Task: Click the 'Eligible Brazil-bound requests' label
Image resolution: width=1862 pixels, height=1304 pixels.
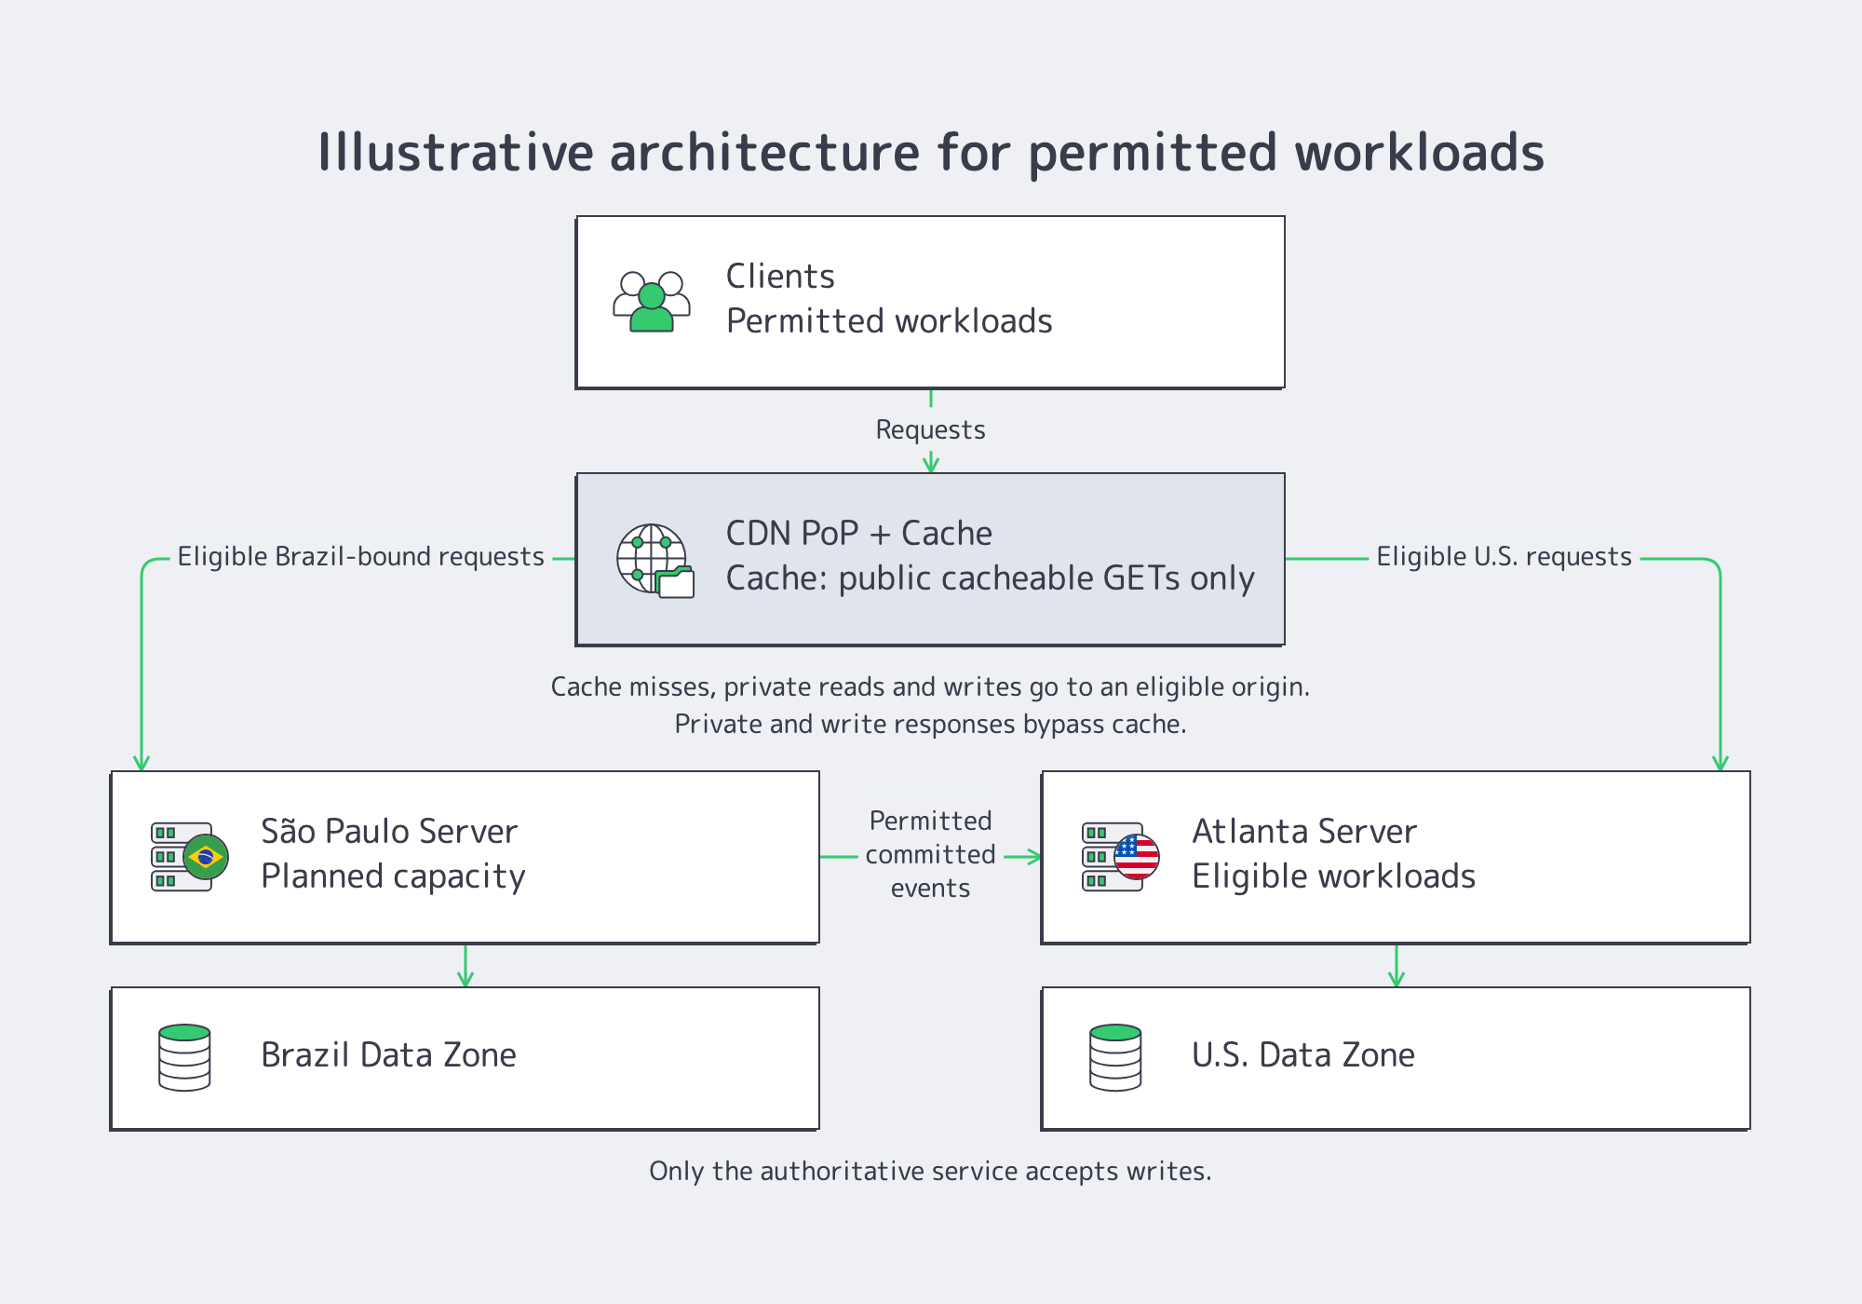Action: click(361, 557)
